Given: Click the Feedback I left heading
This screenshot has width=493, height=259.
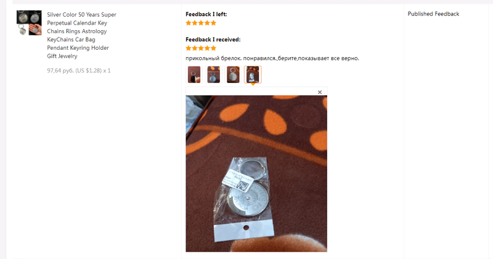Looking at the screenshot, I should pyautogui.click(x=206, y=14).
